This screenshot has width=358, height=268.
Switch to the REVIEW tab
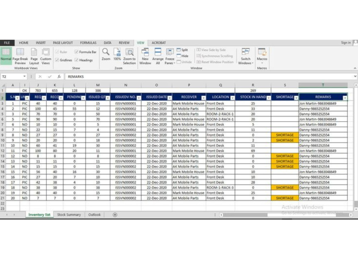click(124, 43)
